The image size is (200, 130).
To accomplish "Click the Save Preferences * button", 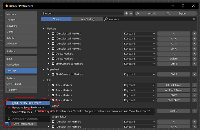I will pyautogui.click(x=24, y=124).
